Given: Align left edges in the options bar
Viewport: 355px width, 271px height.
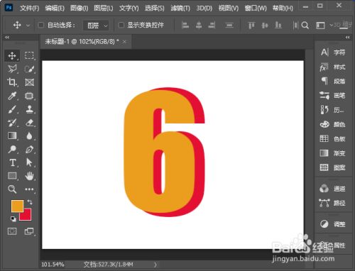Looking at the screenshot, I should 185,25.
